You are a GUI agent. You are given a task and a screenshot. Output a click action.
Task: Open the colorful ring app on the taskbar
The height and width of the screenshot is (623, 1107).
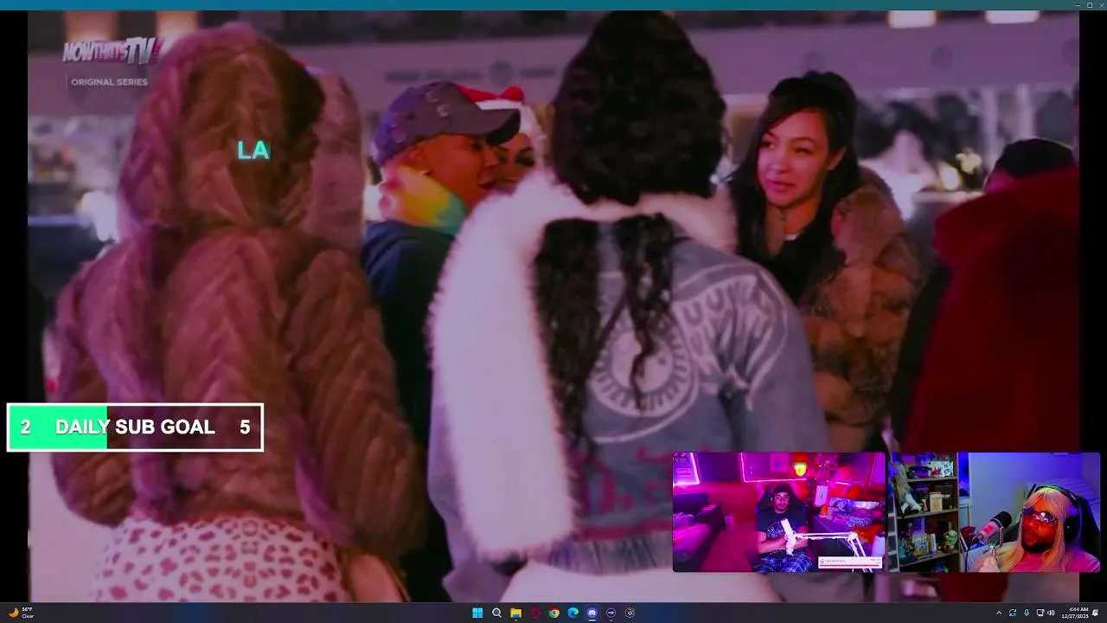630,613
